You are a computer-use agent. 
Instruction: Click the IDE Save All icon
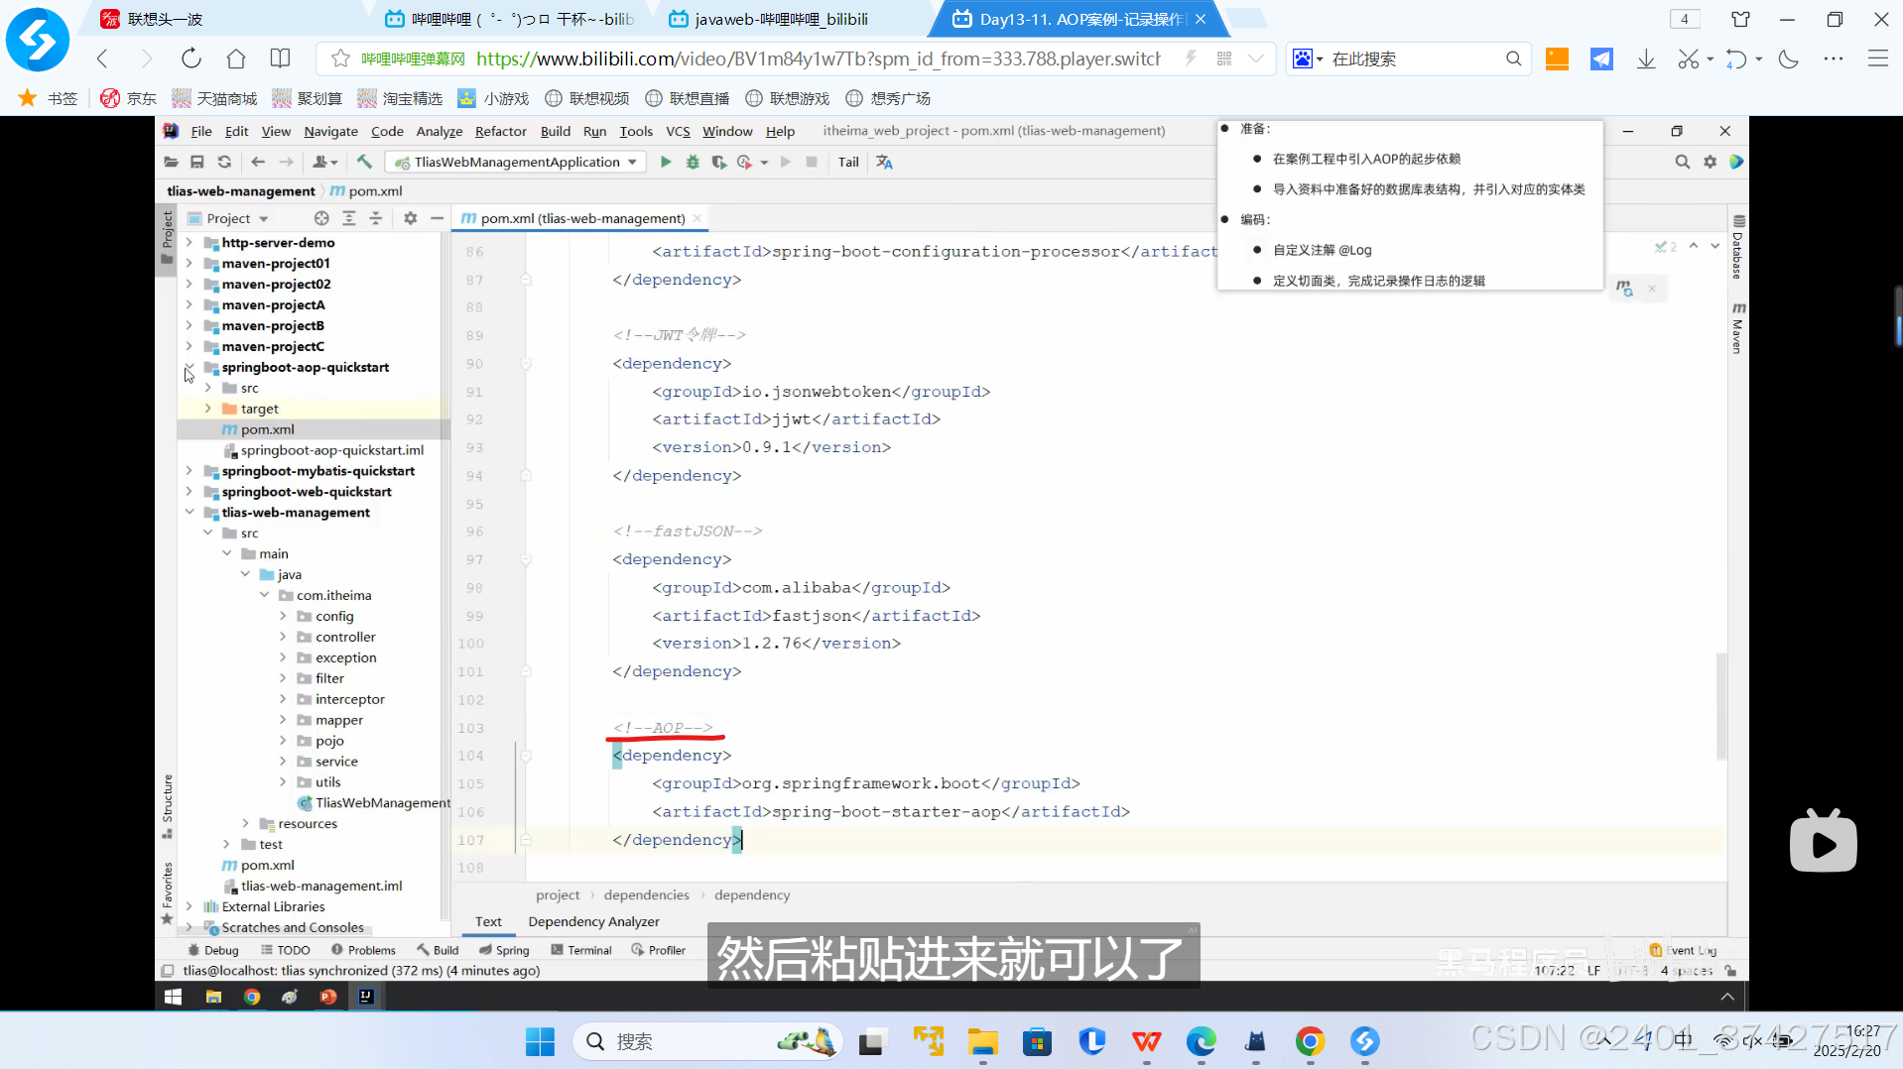click(x=197, y=162)
